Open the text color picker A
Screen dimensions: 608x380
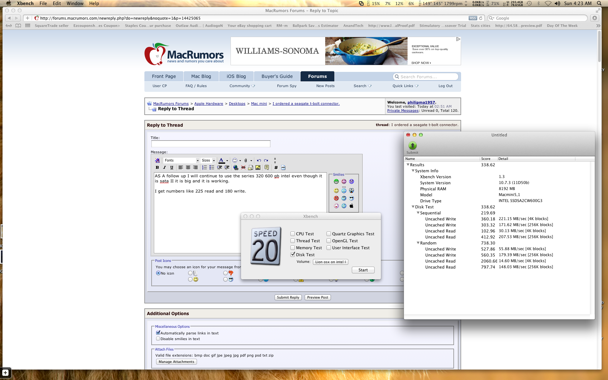[222, 161]
